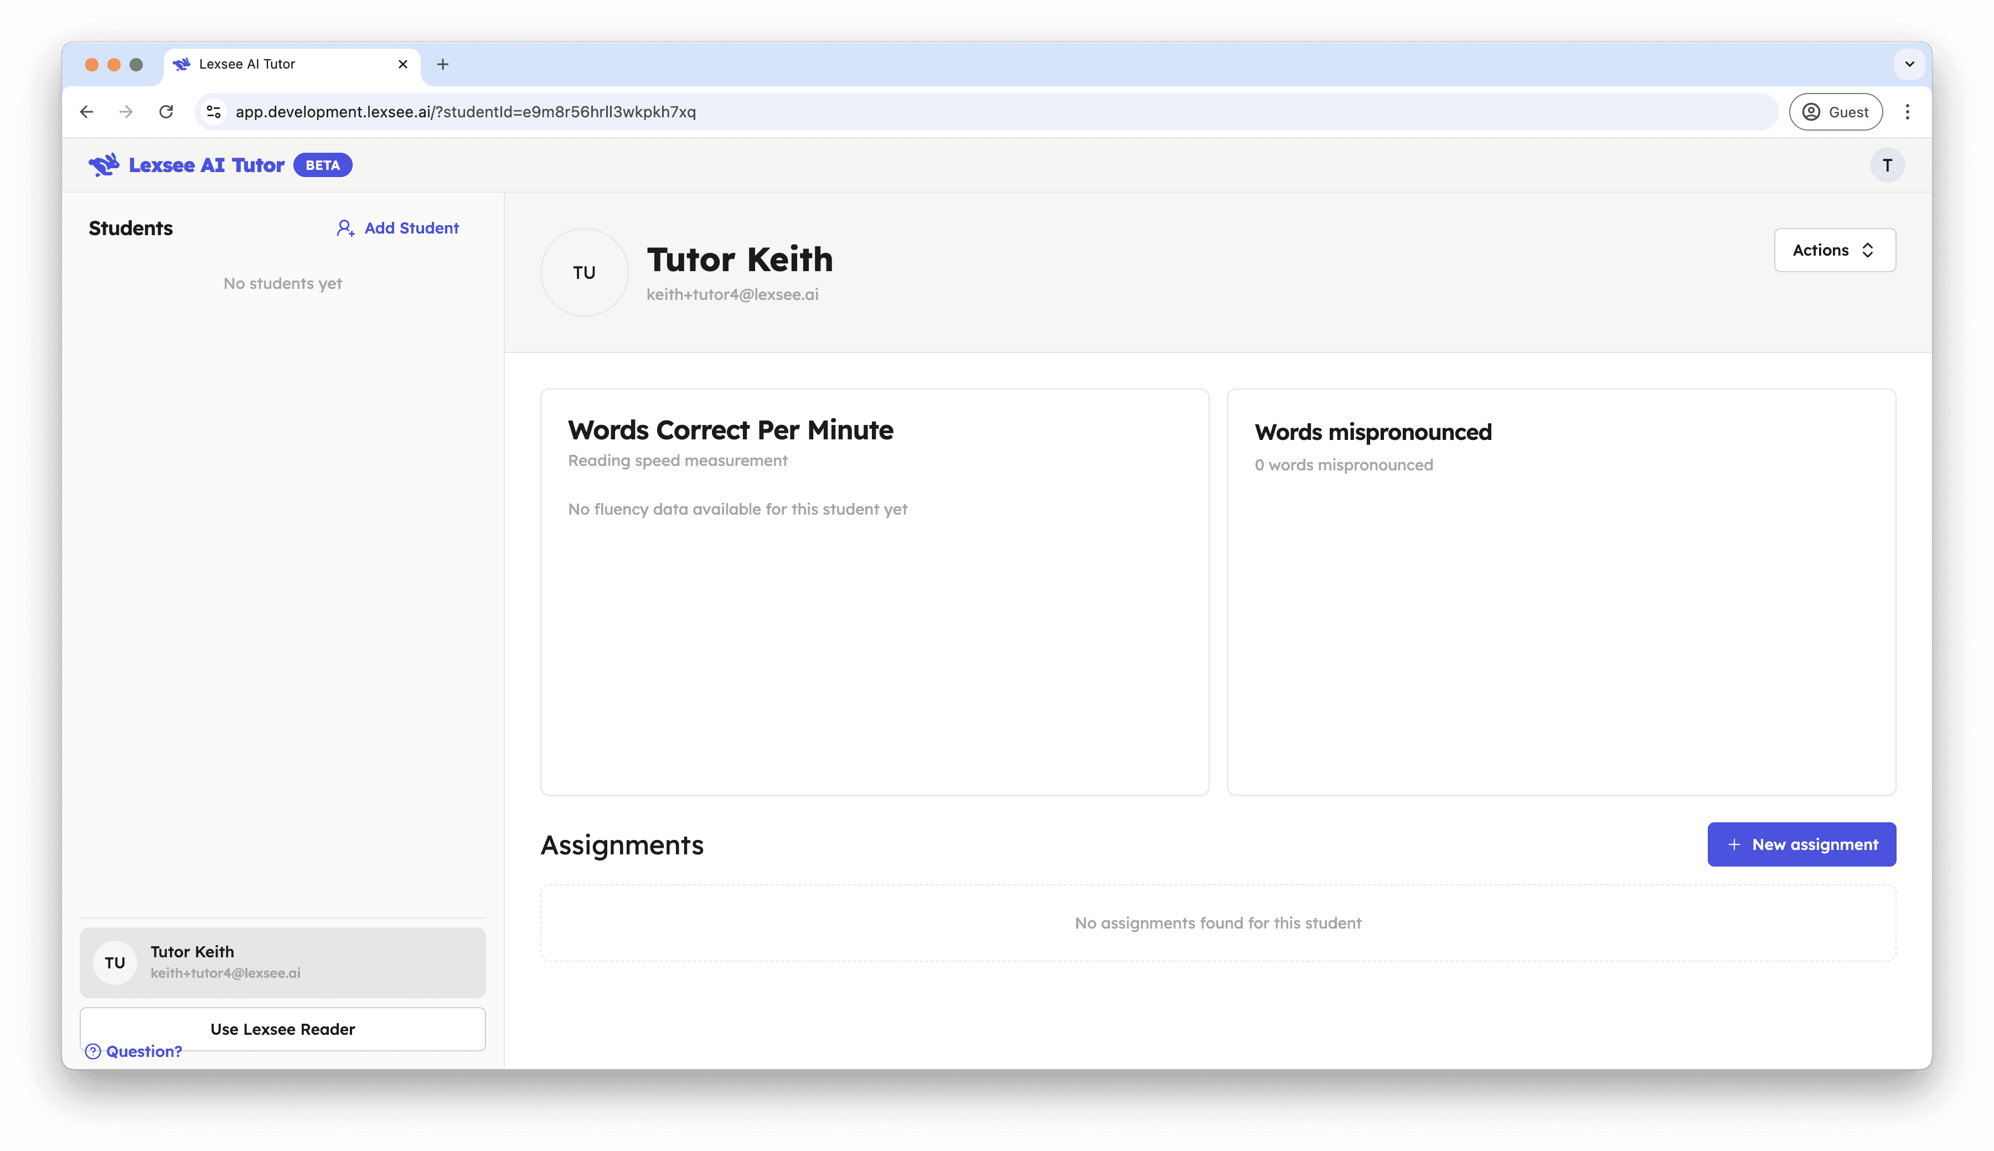Open the Question? help link
Screen dimensions: 1994x1151
click(x=133, y=1051)
